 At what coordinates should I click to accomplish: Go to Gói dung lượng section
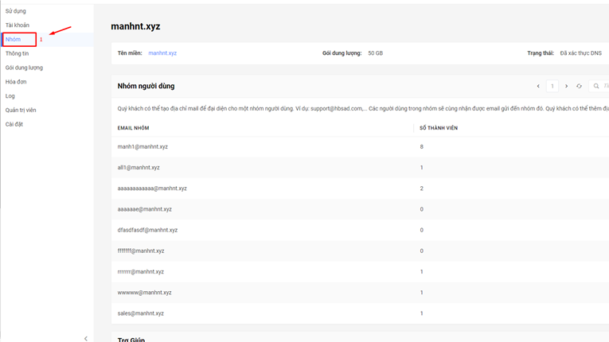coord(24,68)
